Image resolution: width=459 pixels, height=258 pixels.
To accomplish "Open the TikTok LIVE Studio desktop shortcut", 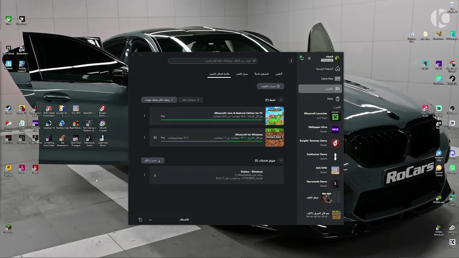I will (425, 111).
